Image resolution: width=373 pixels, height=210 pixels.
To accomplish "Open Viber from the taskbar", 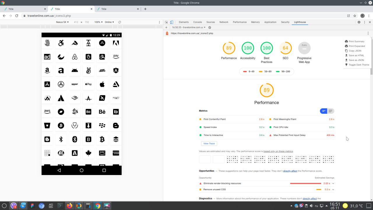I will (x=14, y=206).
